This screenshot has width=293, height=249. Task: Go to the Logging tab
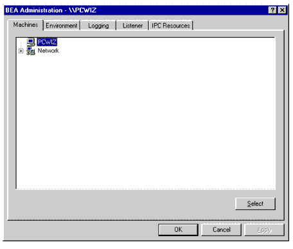(98, 26)
